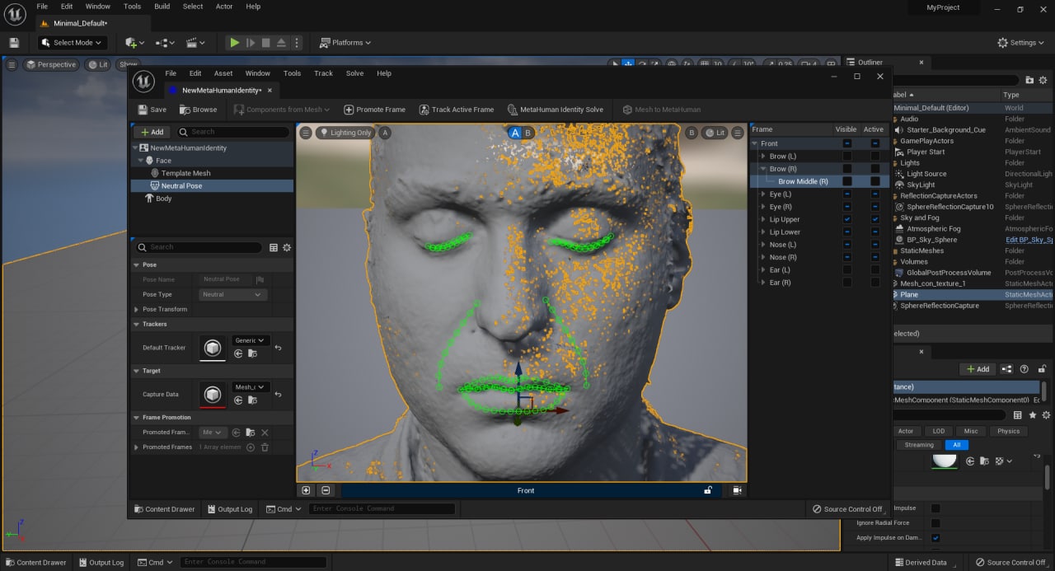Run MetaHuman Identity Solve
Viewport: 1055px width, 571px height.
[x=555, y=110]
